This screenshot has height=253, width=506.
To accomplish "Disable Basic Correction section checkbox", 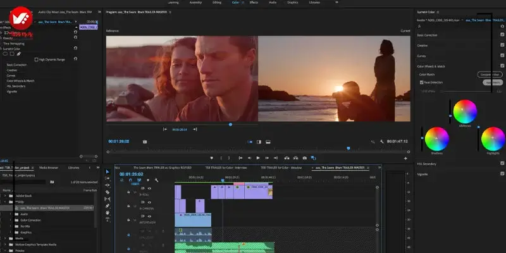I will point(502,35).
